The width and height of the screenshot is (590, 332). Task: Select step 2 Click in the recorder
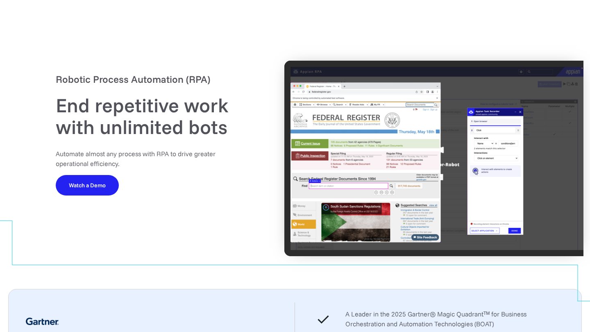pos(495,130)
